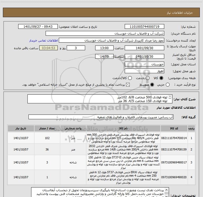This screenshot has height=197, width=203.
Task: Click response deadline time 13:00 field
Action: [104, 48]
